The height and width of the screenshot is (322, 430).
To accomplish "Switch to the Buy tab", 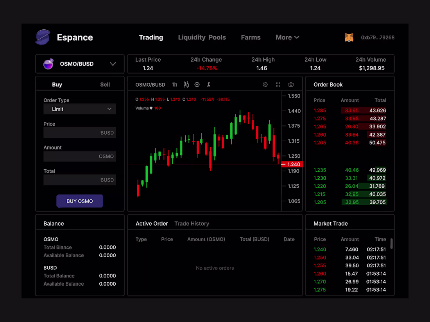I will click(x=57, y=85).
